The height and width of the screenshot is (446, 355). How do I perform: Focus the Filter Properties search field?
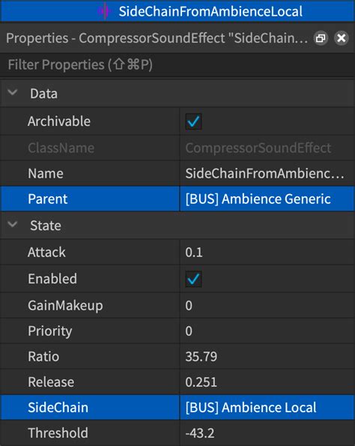click(x=177, y=64)
